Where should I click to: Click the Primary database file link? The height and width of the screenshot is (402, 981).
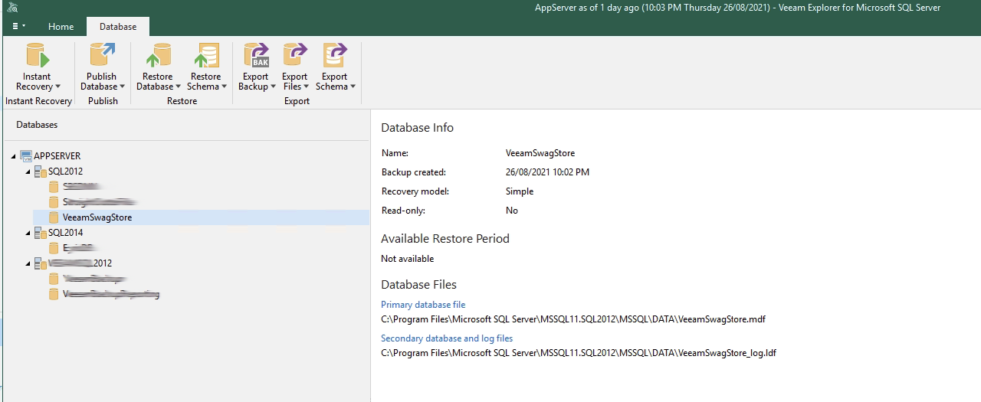[x=423, y=305]
